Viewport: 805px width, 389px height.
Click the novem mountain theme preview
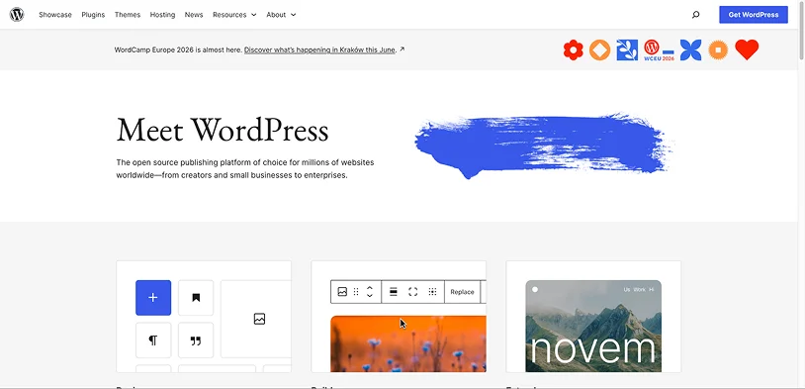point(593,326)
